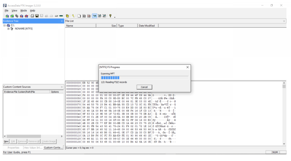Click the green Capture Memory chip icon
The height and width of the screenshot is (161, 291).
61,16
